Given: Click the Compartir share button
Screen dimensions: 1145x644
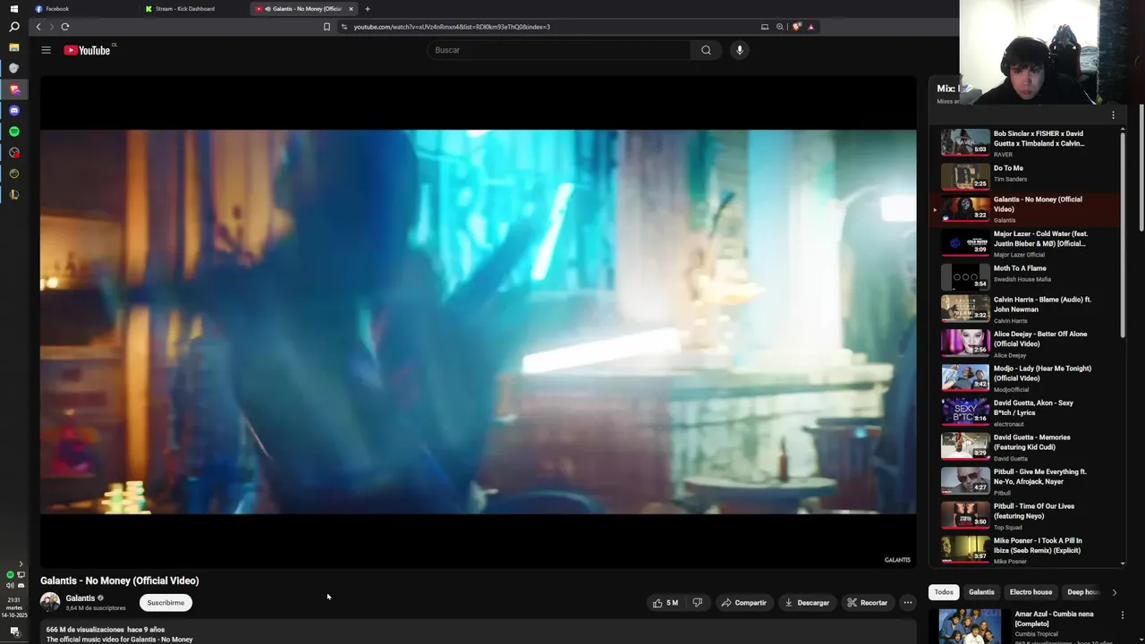Looking at the screenshot, I should point(744,603).
